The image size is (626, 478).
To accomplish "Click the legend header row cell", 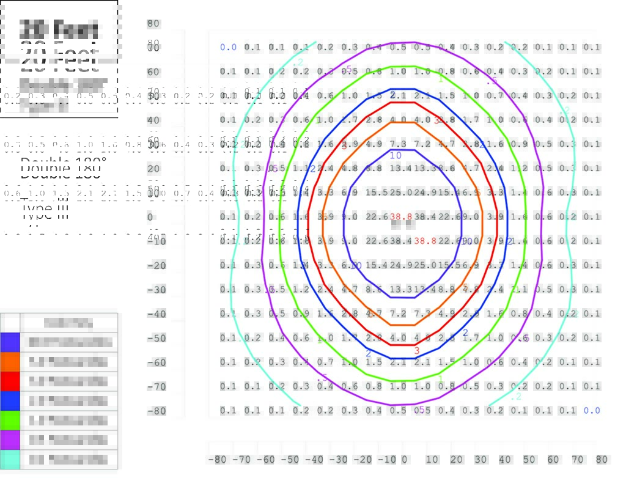I will point(68,323).
